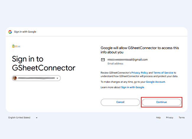The width and height of the screenshot is (192, 139).
Task: Click the 'Sign in to GSheetConnector' heading
Action: pos(43,63)
